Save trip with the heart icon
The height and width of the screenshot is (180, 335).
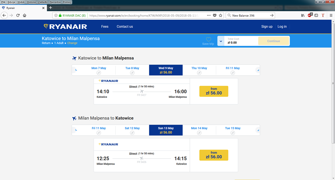[x=208, y=39]
